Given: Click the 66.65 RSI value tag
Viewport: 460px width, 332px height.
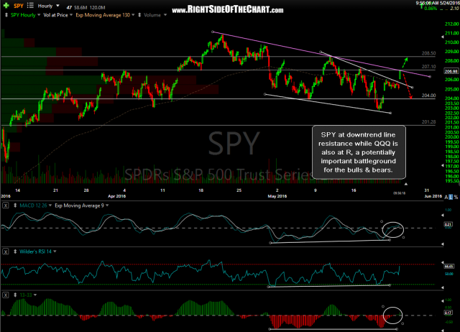Looking at the screenshot, I should click(448, 267).
